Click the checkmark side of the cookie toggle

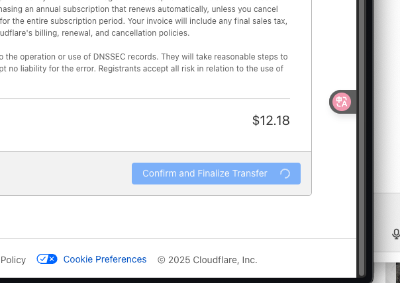[x=42, y=259]
